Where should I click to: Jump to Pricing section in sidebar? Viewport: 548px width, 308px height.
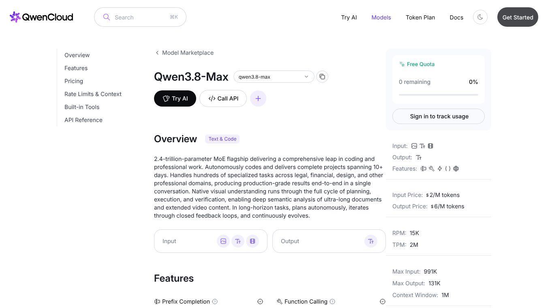point(74,81)
